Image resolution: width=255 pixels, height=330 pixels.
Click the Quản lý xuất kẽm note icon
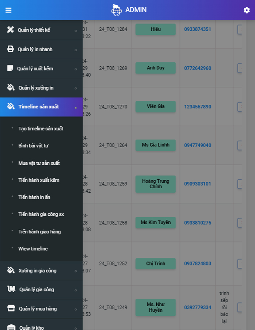[10, 68]
